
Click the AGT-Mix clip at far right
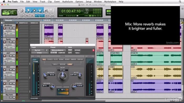click(x=156, y=59)
